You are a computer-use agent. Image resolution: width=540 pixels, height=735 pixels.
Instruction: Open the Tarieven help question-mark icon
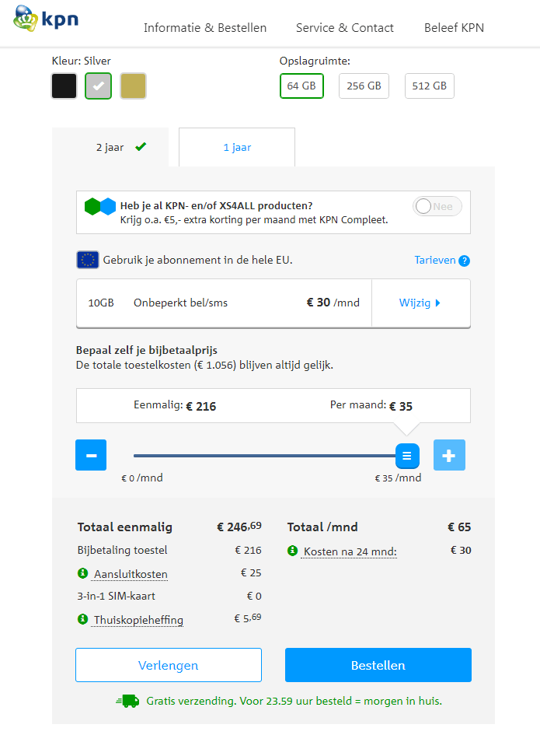pyautogui.click(x=464, y=261)
